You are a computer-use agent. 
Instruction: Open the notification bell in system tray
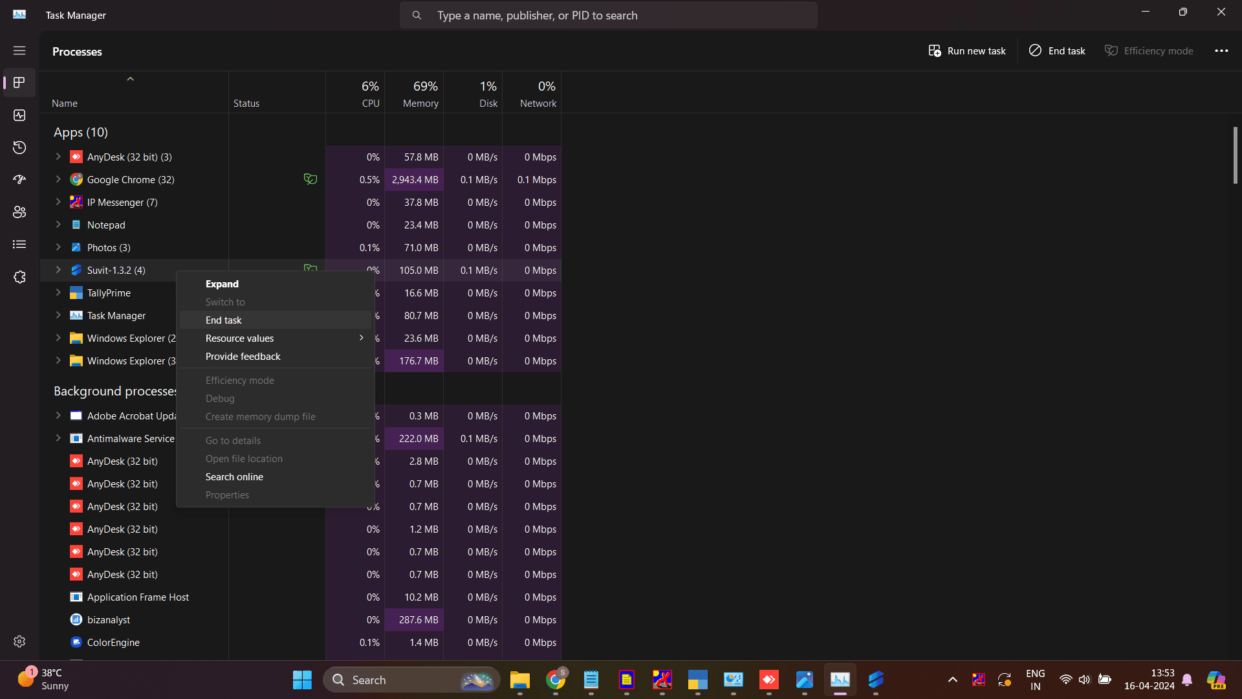[1187, 680]
